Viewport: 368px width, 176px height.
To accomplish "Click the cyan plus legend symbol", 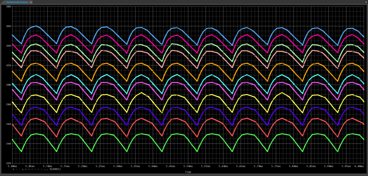I will [29, 169].
